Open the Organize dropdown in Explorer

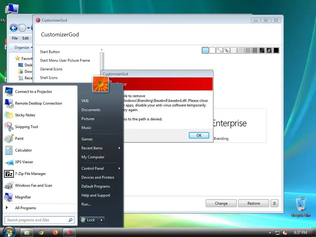click(23, 48)
